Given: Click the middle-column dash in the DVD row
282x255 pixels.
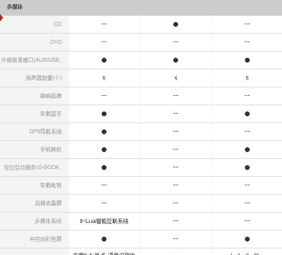Looking at the screenshot, I should pyautogui.click(x=176, y=42).
